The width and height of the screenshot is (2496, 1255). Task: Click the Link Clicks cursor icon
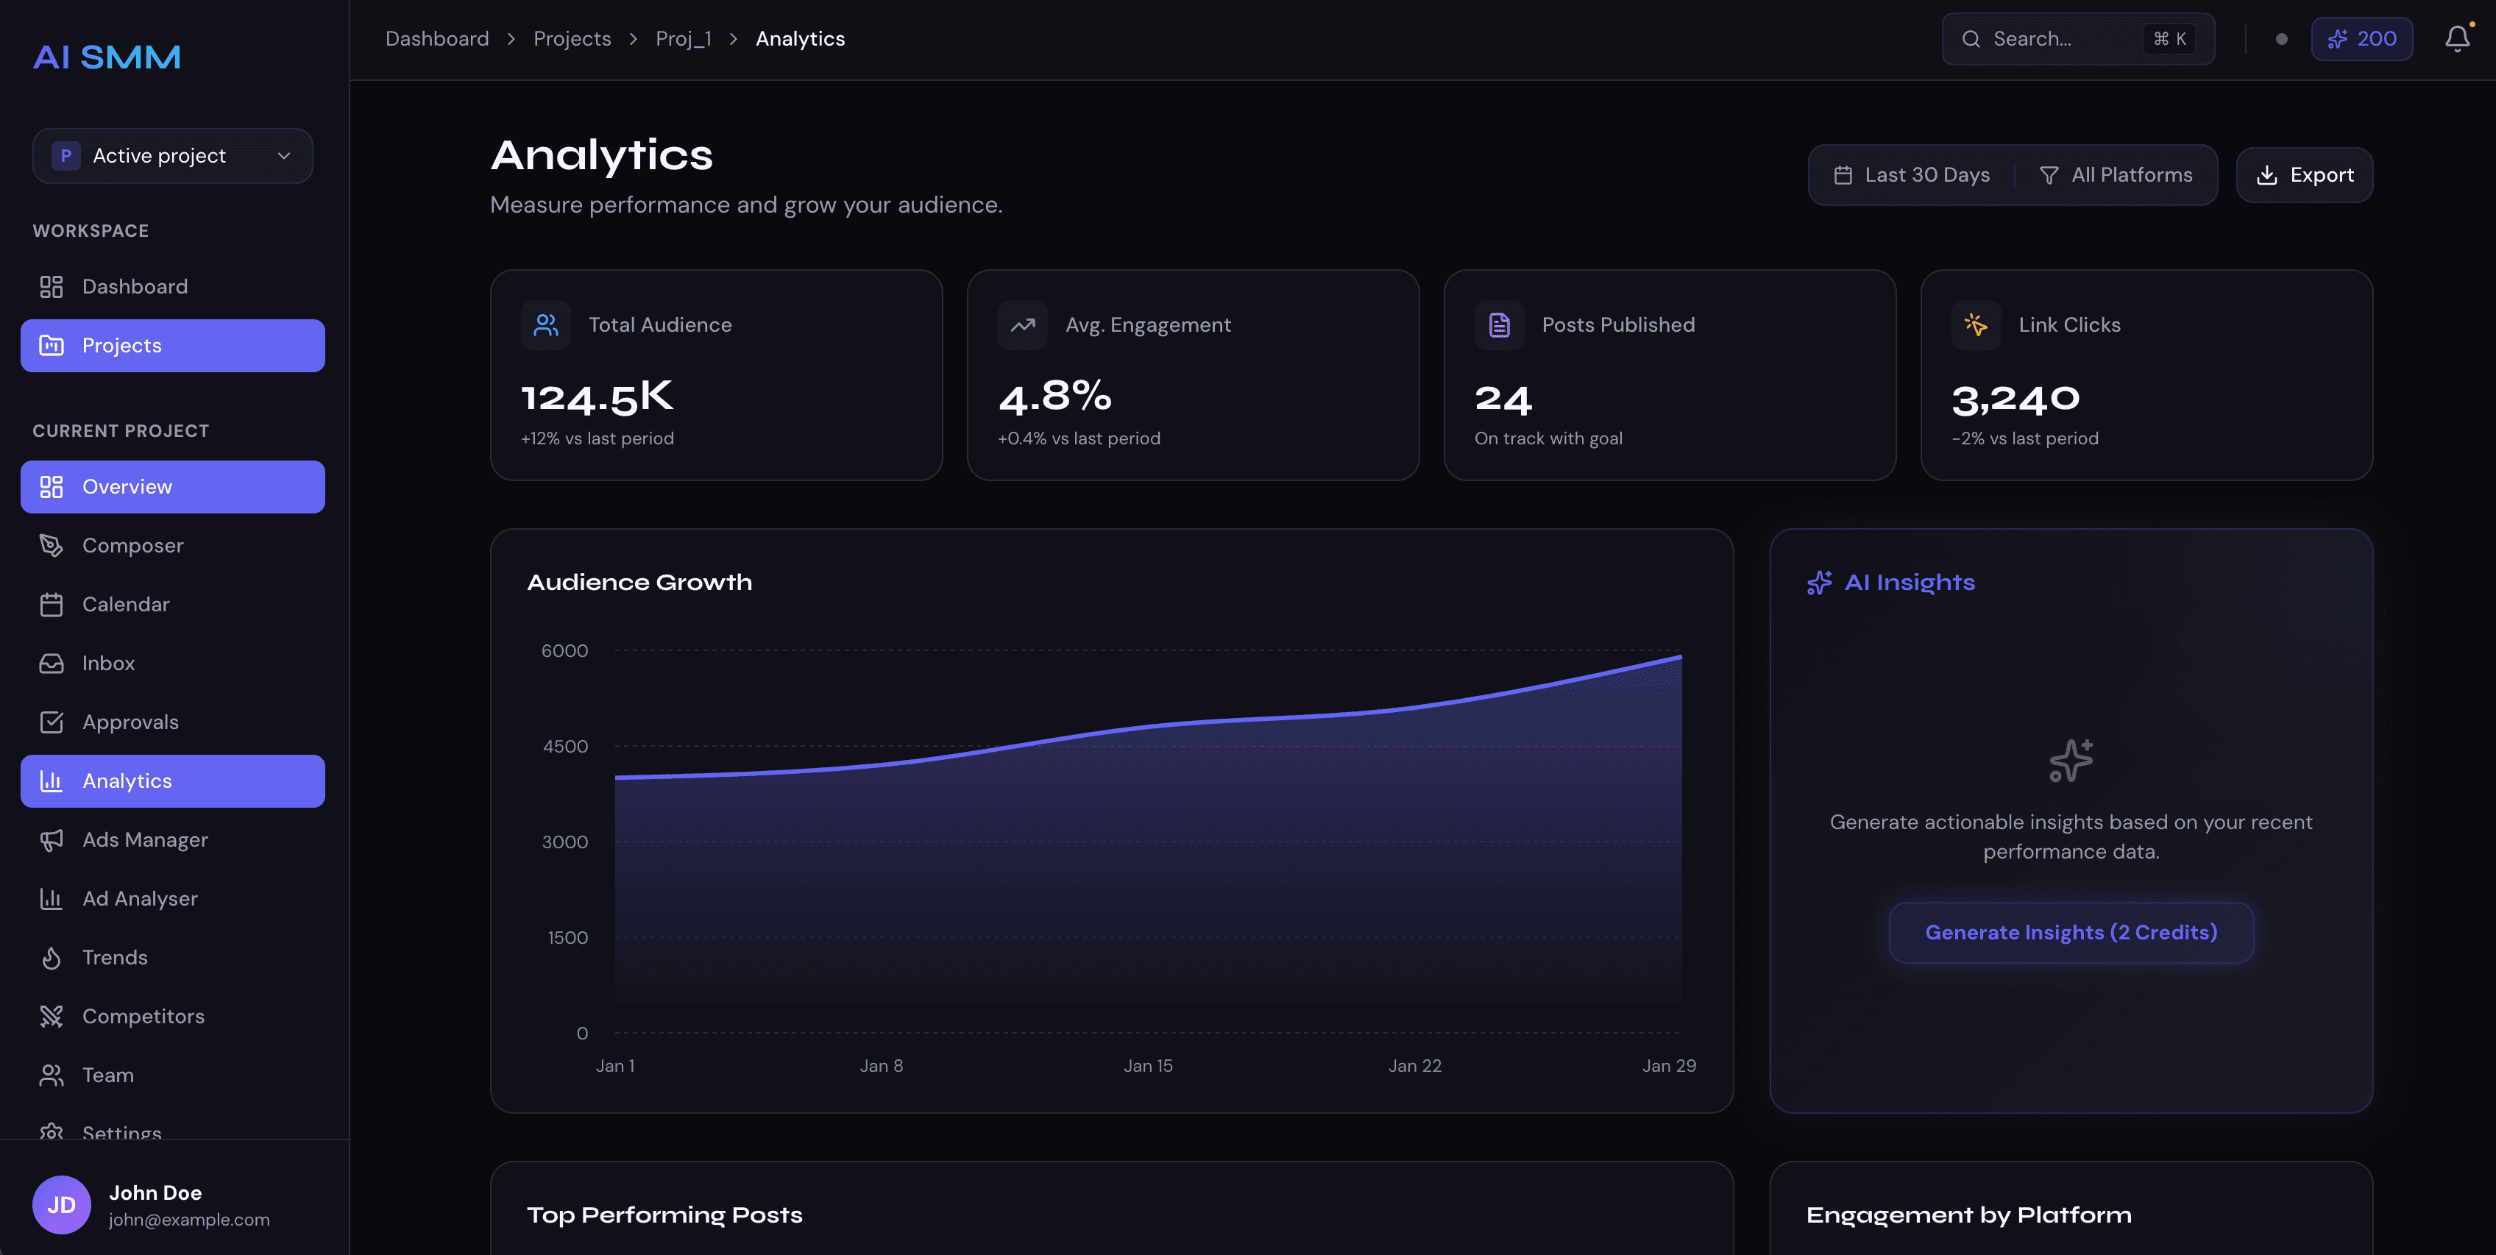click(1976, 325)
